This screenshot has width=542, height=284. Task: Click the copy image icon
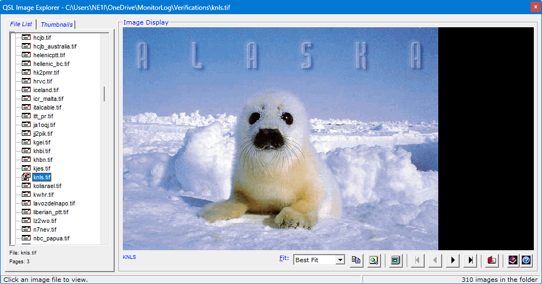(356, 260)
